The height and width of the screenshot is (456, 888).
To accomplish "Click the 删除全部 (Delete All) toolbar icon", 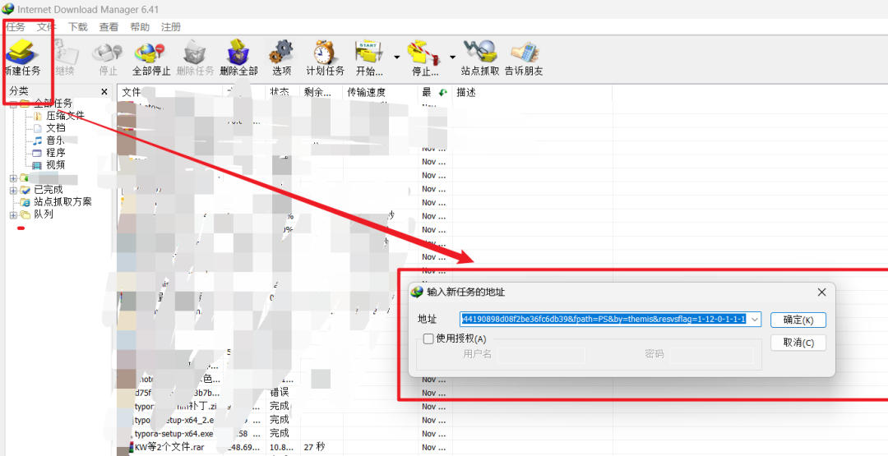I will [x=239, y=52].
